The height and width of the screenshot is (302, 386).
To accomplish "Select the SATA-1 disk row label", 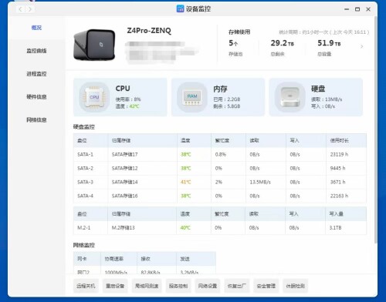I will point(85,155).
